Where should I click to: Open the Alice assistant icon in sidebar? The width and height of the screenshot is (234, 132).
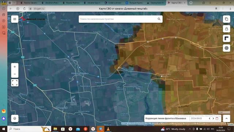4,118
